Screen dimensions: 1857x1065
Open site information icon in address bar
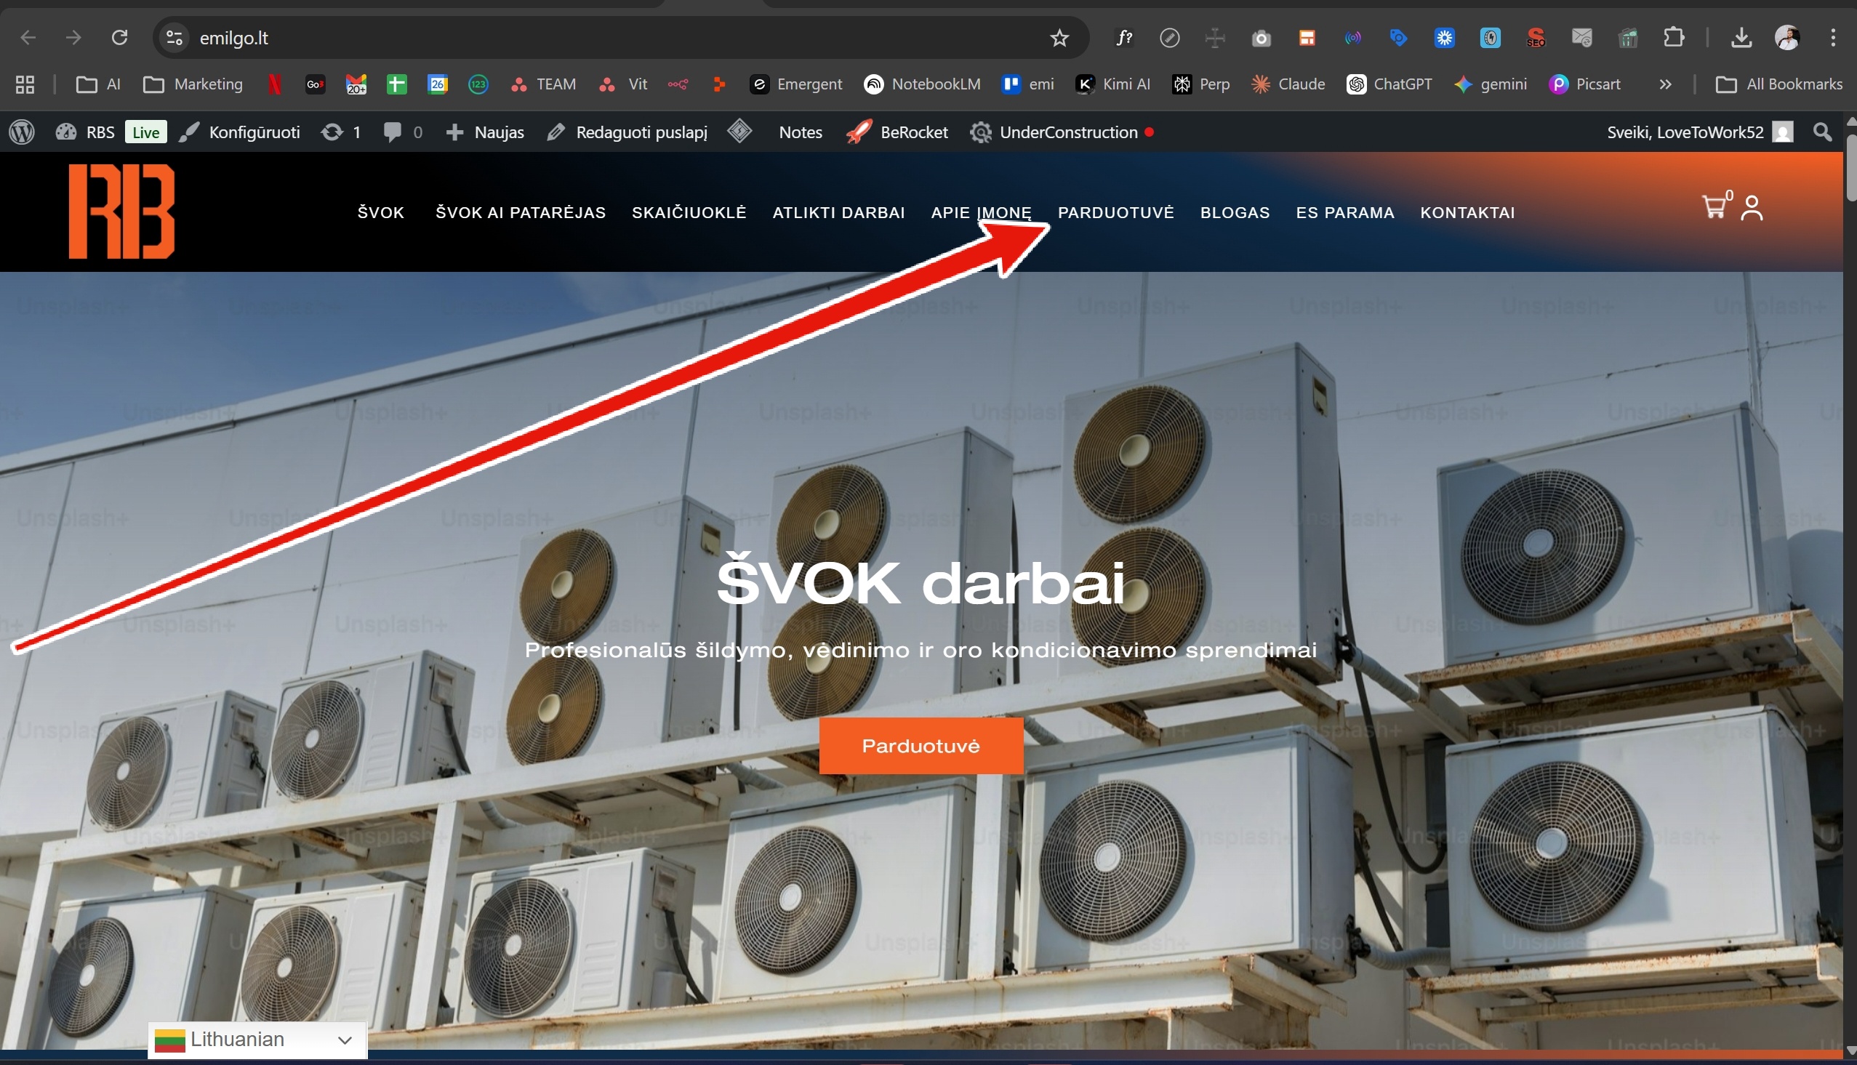(x=174, y=37)
